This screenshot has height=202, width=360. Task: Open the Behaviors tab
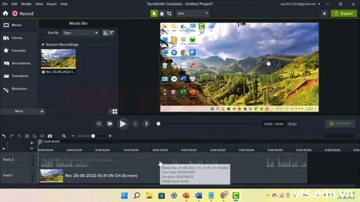pos(19,89)
